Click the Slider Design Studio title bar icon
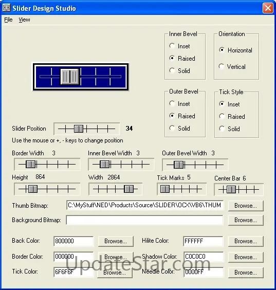The image size is (276, 290). (6, 8)
